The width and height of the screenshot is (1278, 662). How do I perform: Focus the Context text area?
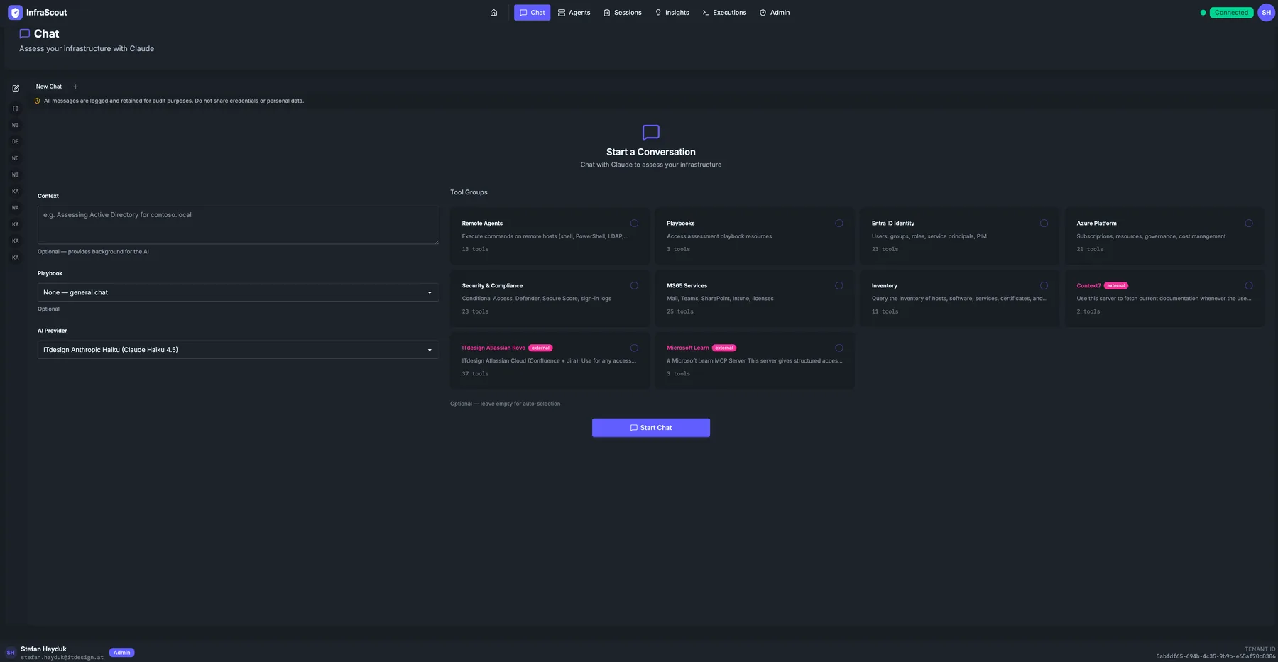(239, 225)
